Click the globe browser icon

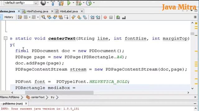(x=43, y=3)
